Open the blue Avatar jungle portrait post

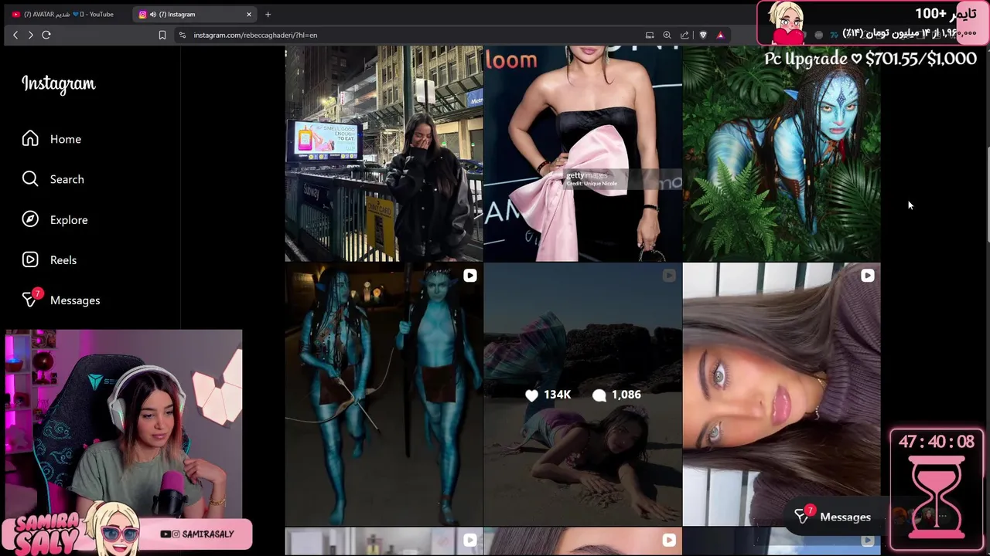point(781,154)
